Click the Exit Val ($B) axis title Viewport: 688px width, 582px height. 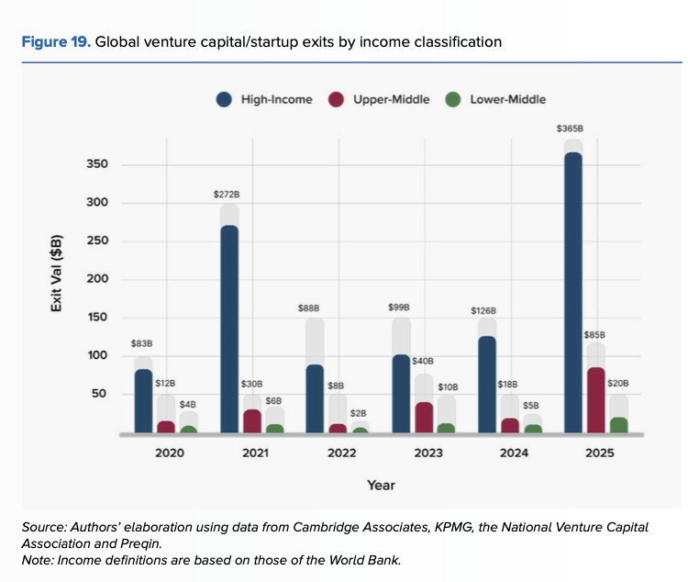click(x=56, y=274)
